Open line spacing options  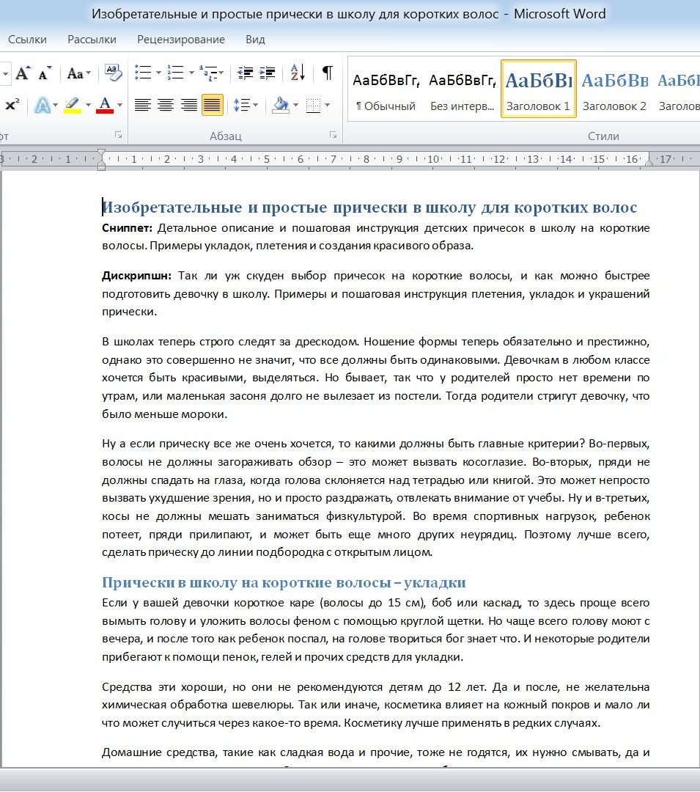246,105
